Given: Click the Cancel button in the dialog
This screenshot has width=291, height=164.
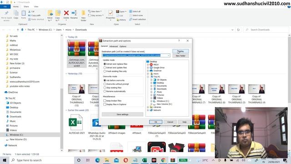Looking at the screenshot, I should (170, 122).
